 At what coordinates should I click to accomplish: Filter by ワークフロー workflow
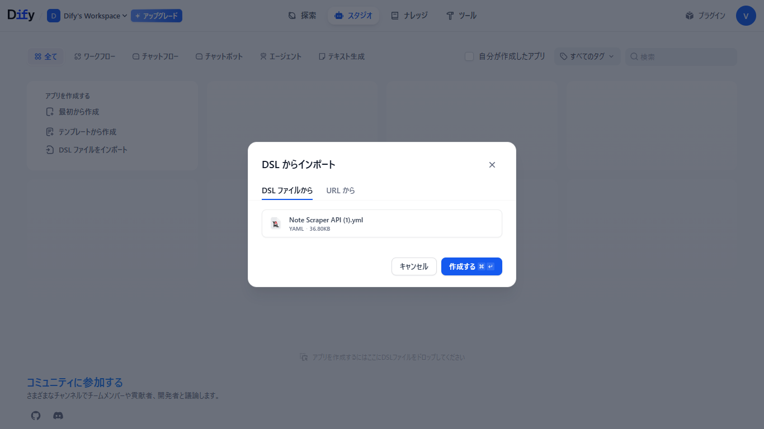pos(95,56)
